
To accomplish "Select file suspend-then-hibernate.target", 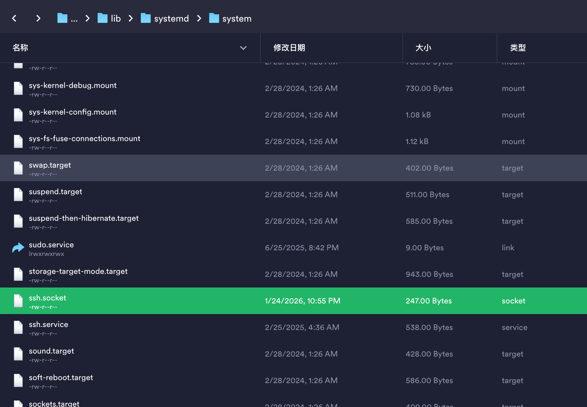I will 293,221.
